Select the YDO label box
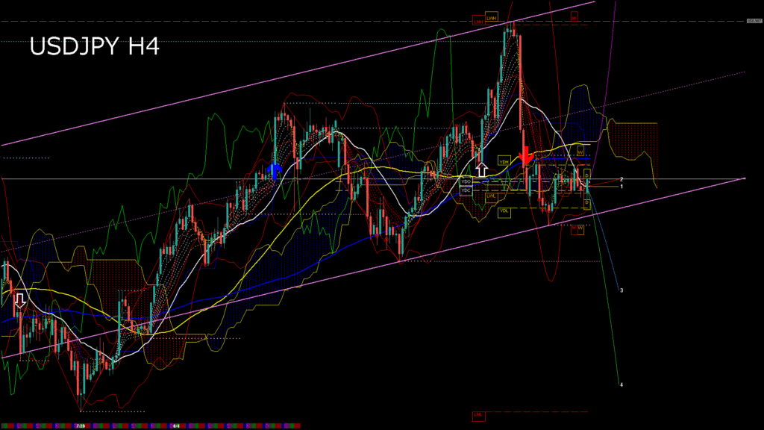This screenshot has width=764, height=430. click(466, 181)
